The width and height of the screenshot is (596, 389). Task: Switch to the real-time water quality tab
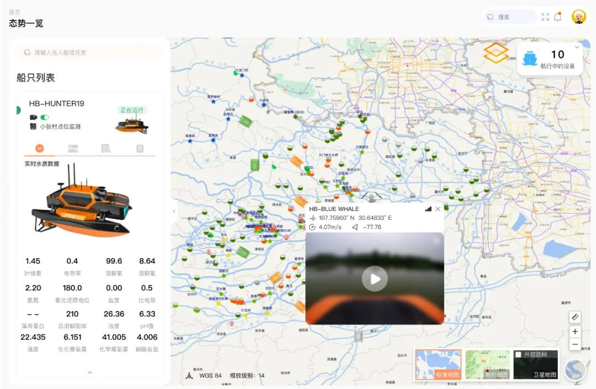(x=40, y=148)
